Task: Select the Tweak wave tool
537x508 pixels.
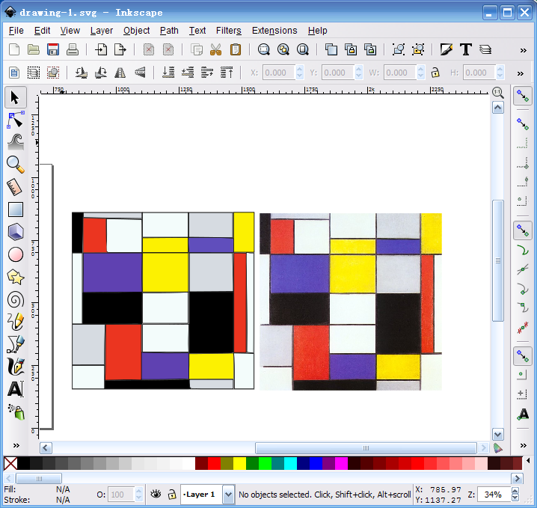Action: tap(16, 142)
